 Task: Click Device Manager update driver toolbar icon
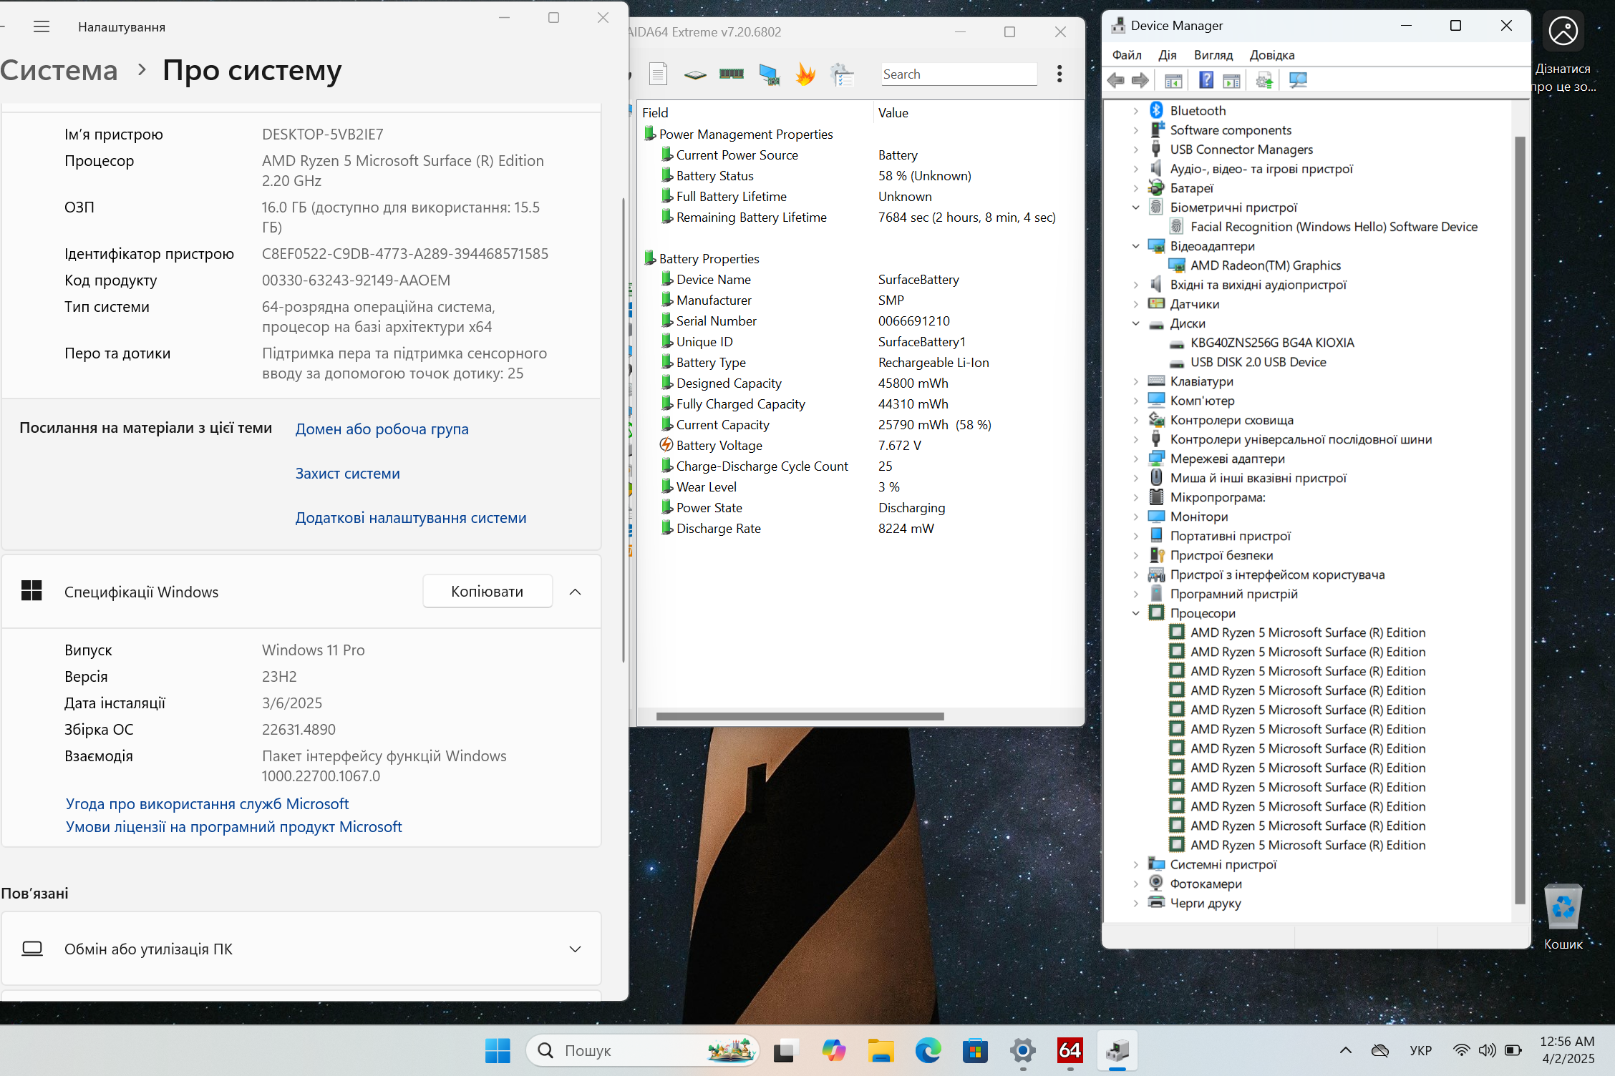(1264, 80)
